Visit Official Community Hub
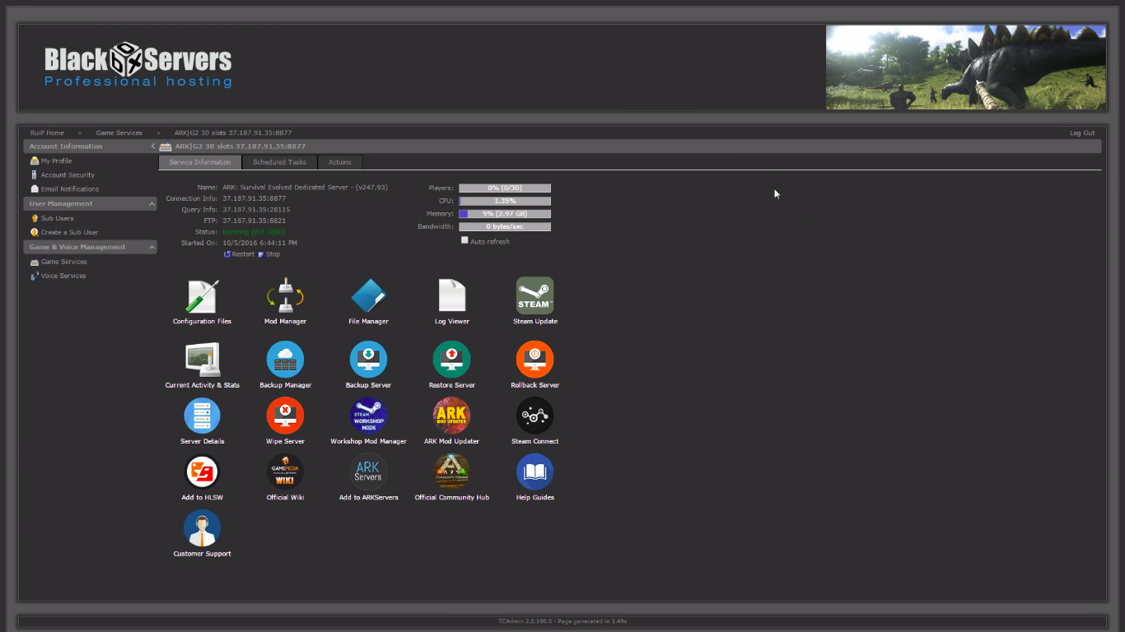 click(451, 472)
